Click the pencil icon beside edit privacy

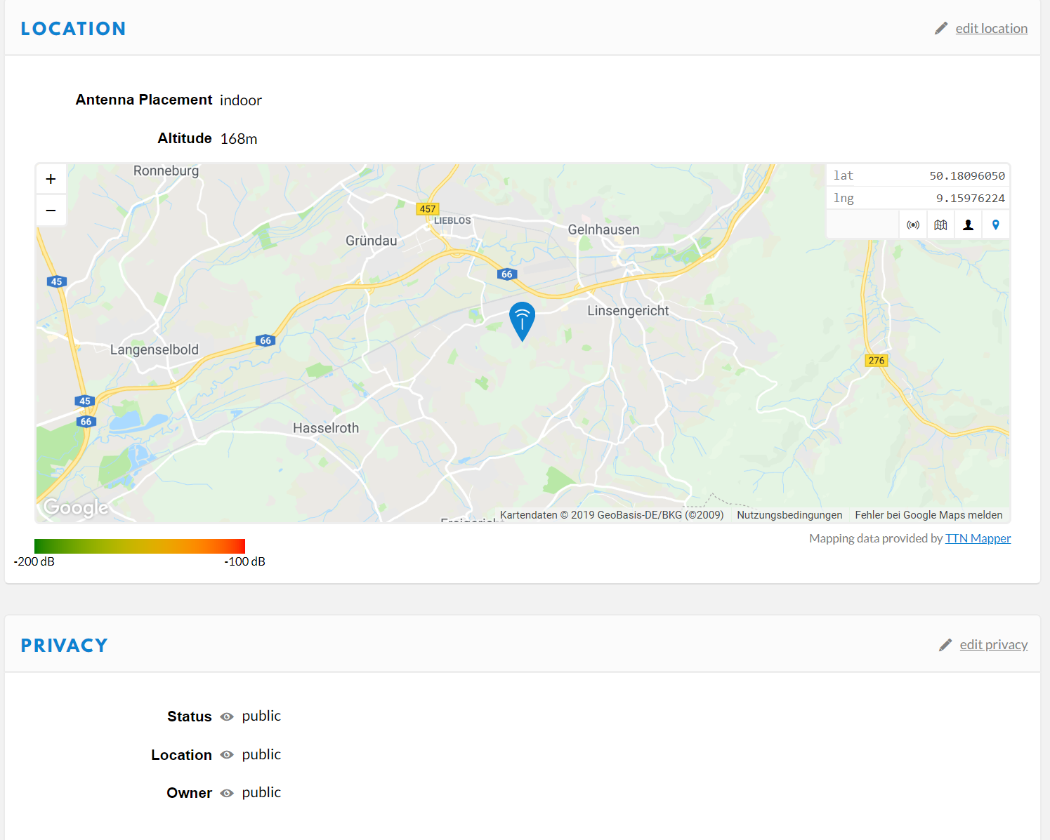point(945,644)
